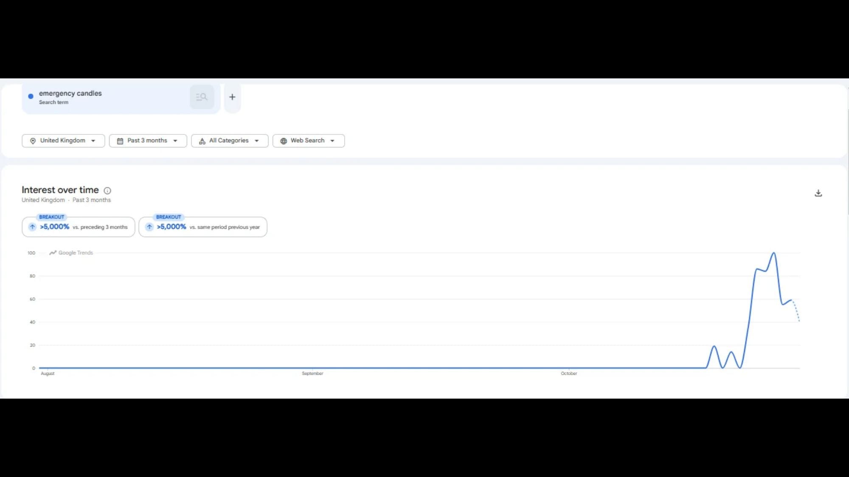Click the dotted partial-data end of line
This screenshot has height=477, width=849.
pyautogui.click(x=796, y=311)
